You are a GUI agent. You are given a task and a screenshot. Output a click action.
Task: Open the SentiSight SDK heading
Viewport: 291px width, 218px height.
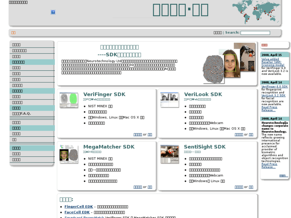[x=205, y=147]
